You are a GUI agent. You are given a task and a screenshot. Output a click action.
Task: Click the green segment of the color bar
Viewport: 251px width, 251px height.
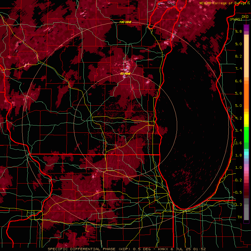(246, 134)
